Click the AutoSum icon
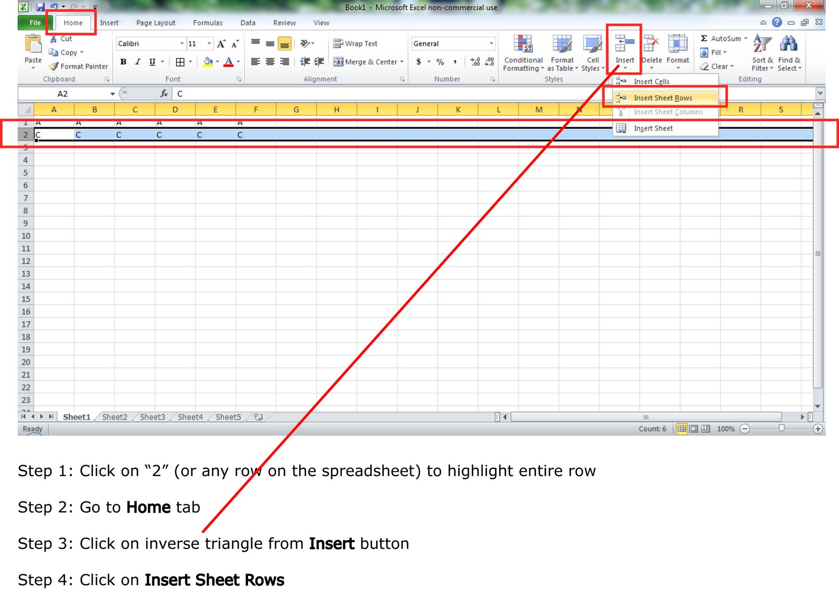Viewport: 839px width, 590px height. point(704,38)
